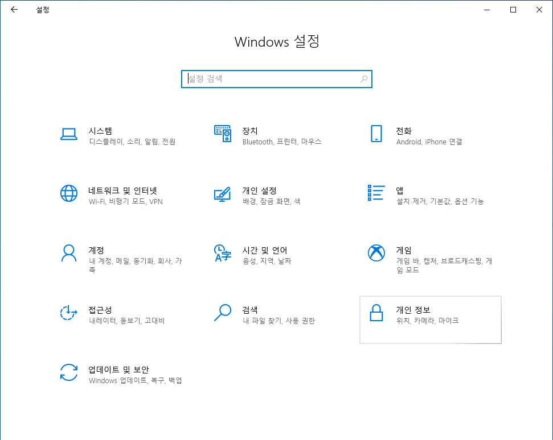Open the 계정 person icon
Screen dimensions: 553x440
(69, 253)
